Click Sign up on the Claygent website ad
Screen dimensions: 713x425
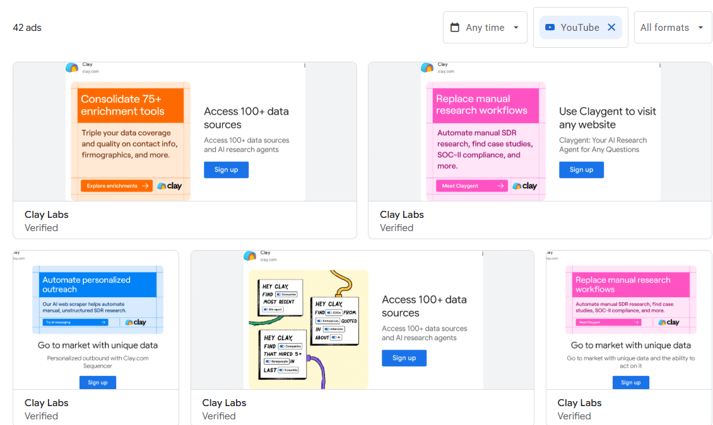point(581,169)
